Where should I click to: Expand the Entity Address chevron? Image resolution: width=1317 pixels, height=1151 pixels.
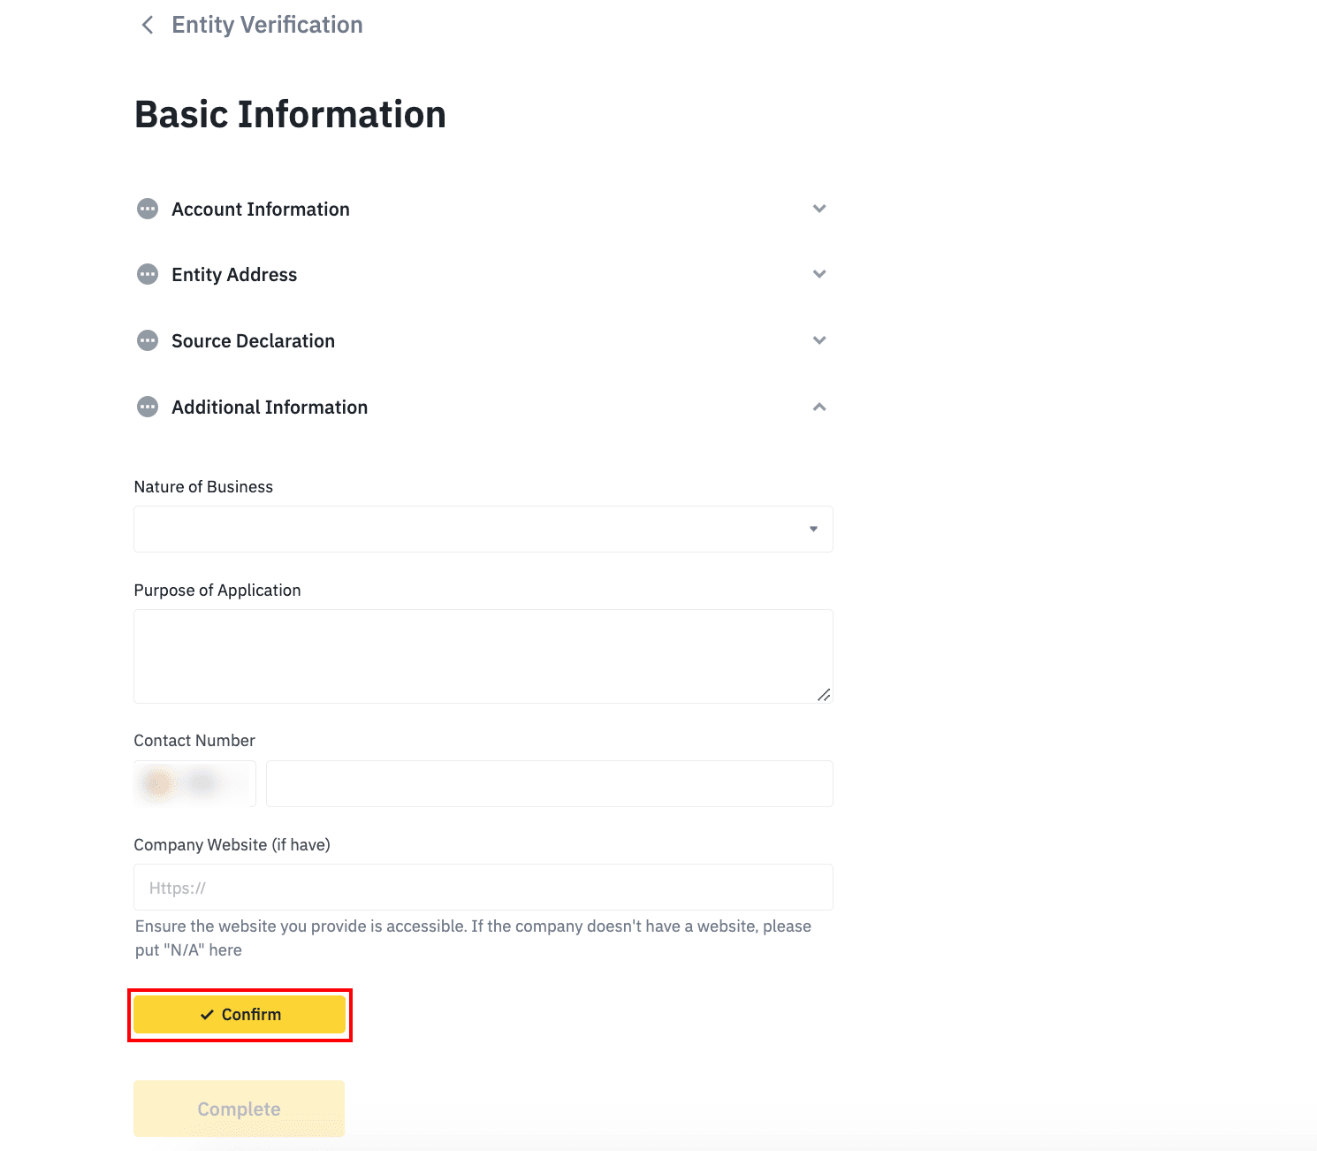(x=819, y=274)
